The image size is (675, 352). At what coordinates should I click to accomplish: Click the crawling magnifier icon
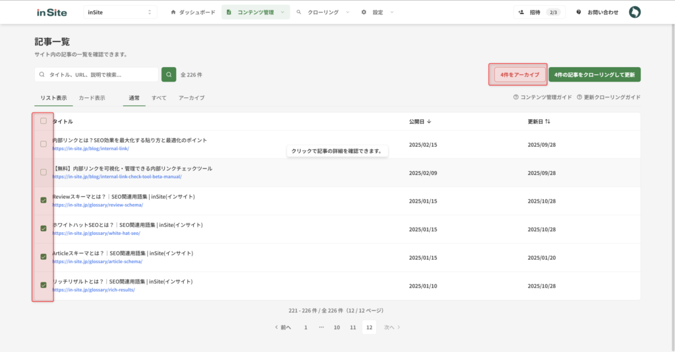[299, 12]
